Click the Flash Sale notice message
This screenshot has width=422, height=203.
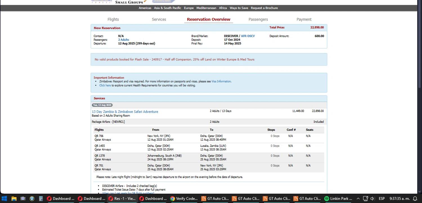tap(174, 60)
